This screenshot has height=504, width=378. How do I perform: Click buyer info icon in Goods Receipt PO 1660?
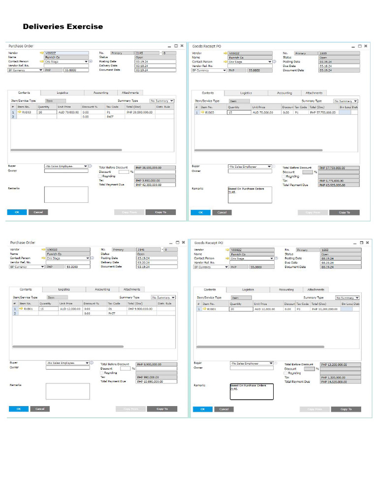click(276, 363)
